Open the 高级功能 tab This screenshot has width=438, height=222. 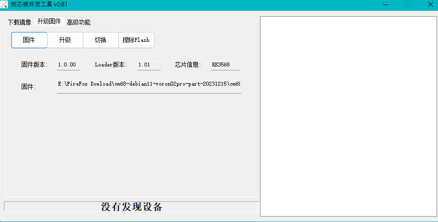78,22
